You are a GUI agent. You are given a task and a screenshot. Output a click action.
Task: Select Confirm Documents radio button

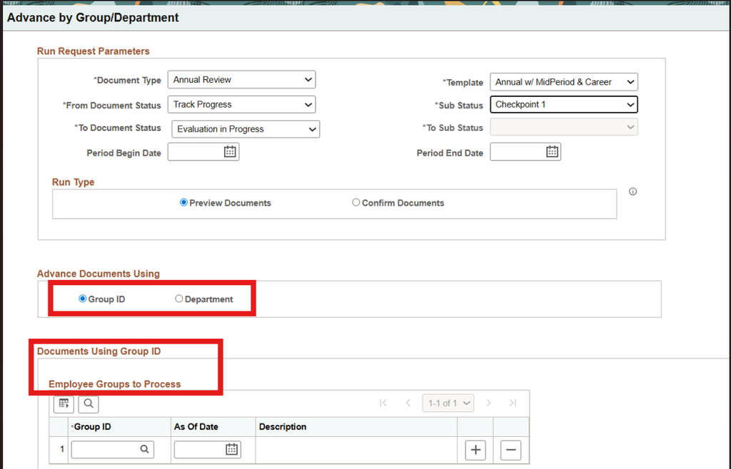(356, 202)
